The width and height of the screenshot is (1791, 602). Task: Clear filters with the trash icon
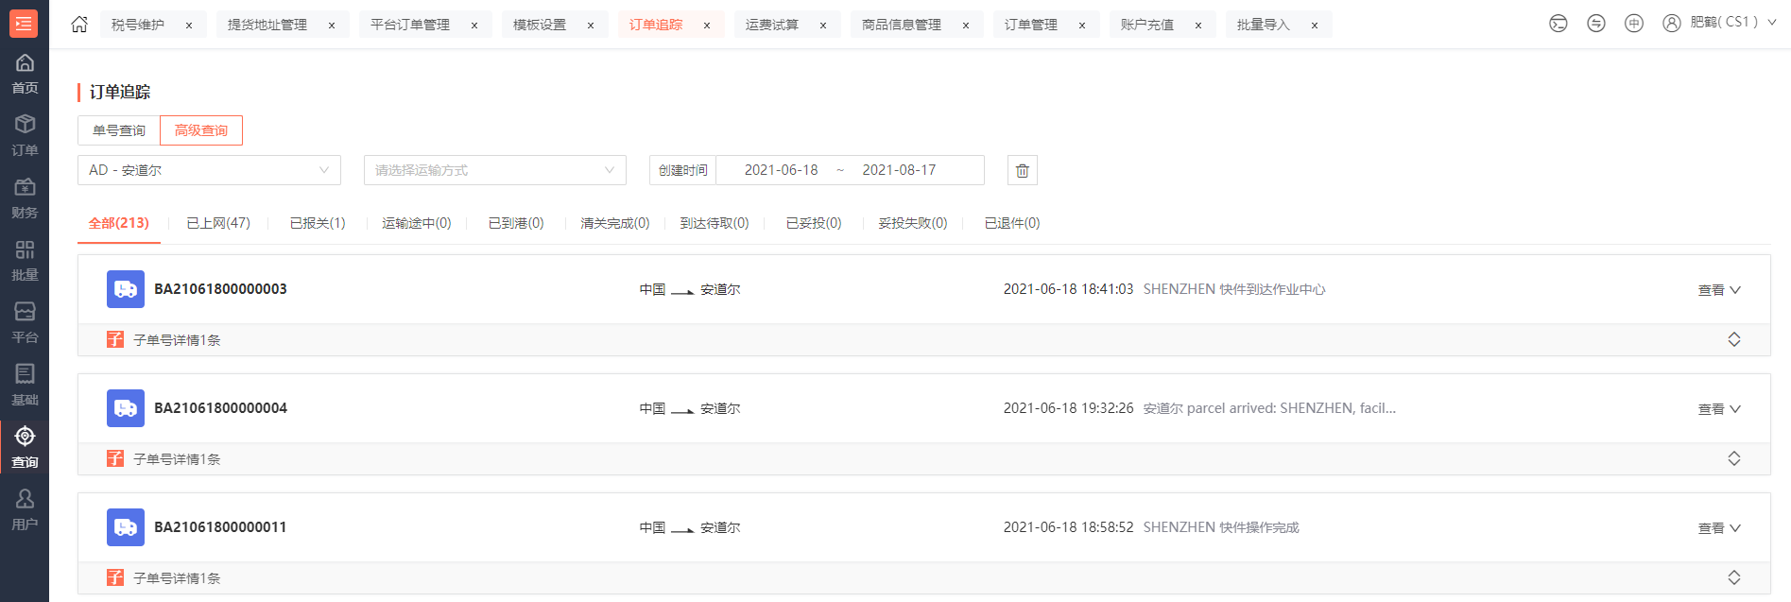1022,170
